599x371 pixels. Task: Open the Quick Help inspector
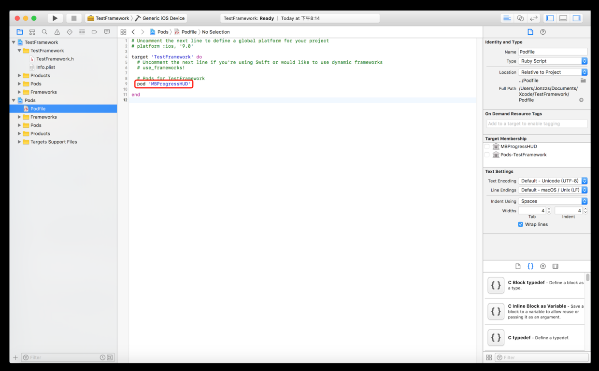point(543,32)
